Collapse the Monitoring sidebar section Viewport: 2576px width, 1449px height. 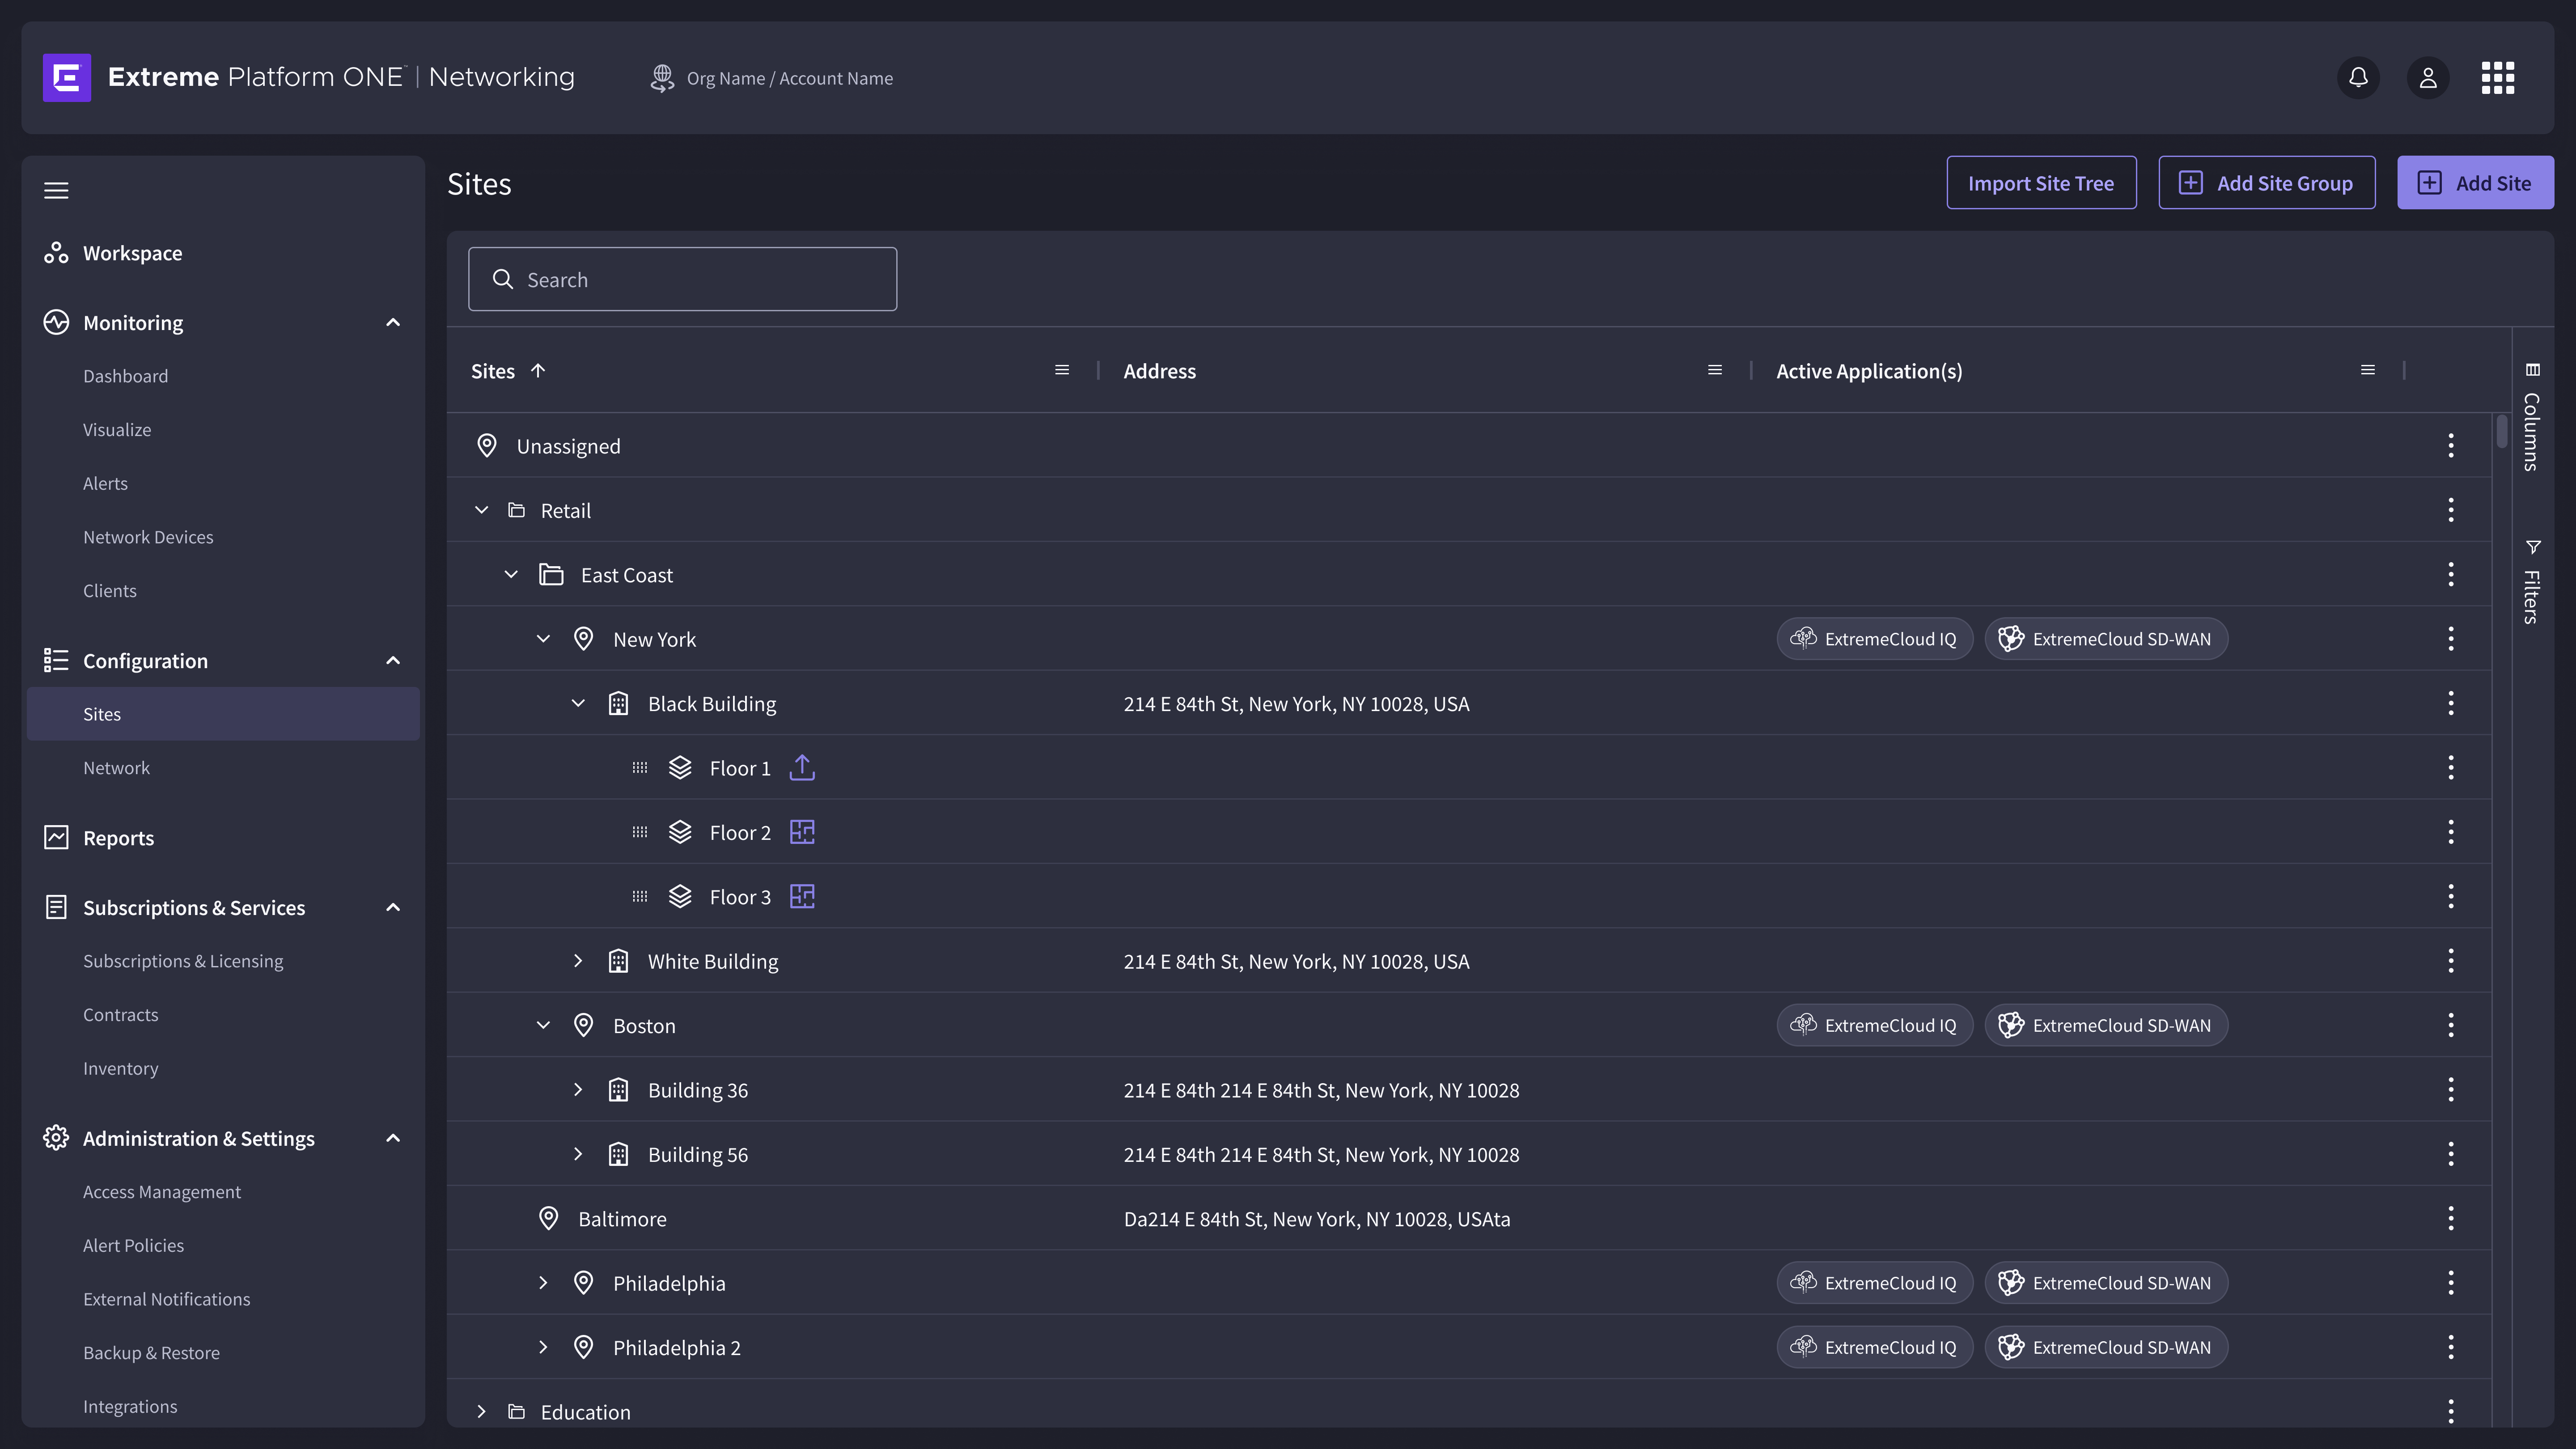coord(393,322)
